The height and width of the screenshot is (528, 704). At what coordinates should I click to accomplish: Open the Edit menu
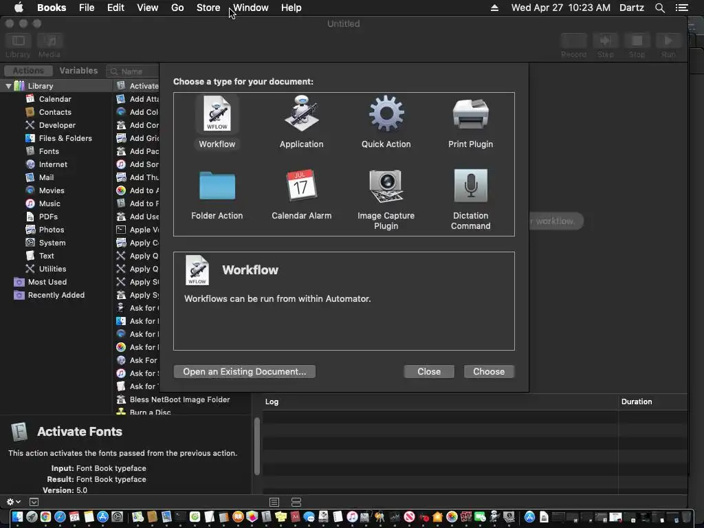[x=115, y=8]
